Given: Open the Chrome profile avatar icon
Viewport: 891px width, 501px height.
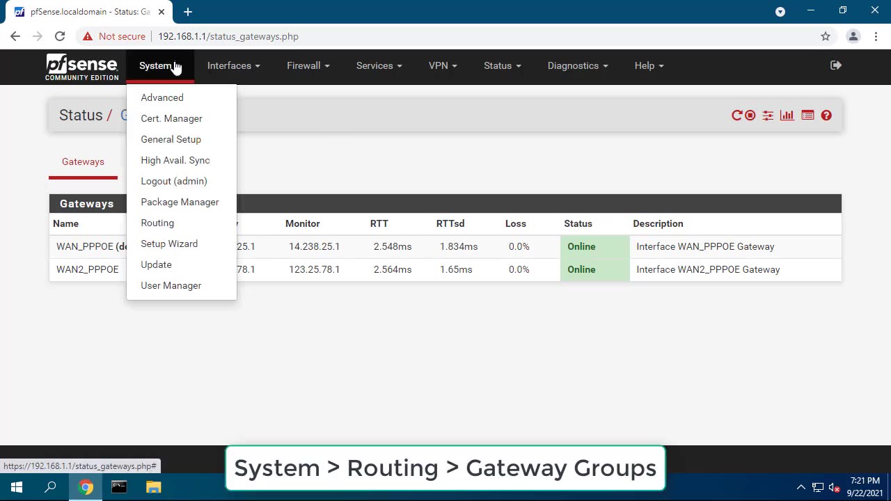Looking at the screenshot, I should [x=853, y=36].
